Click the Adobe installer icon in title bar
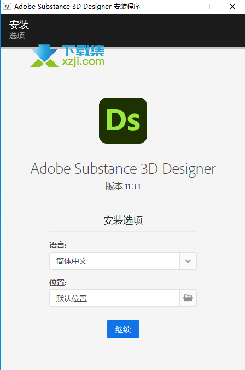245x370 pixels. point(7,7)
